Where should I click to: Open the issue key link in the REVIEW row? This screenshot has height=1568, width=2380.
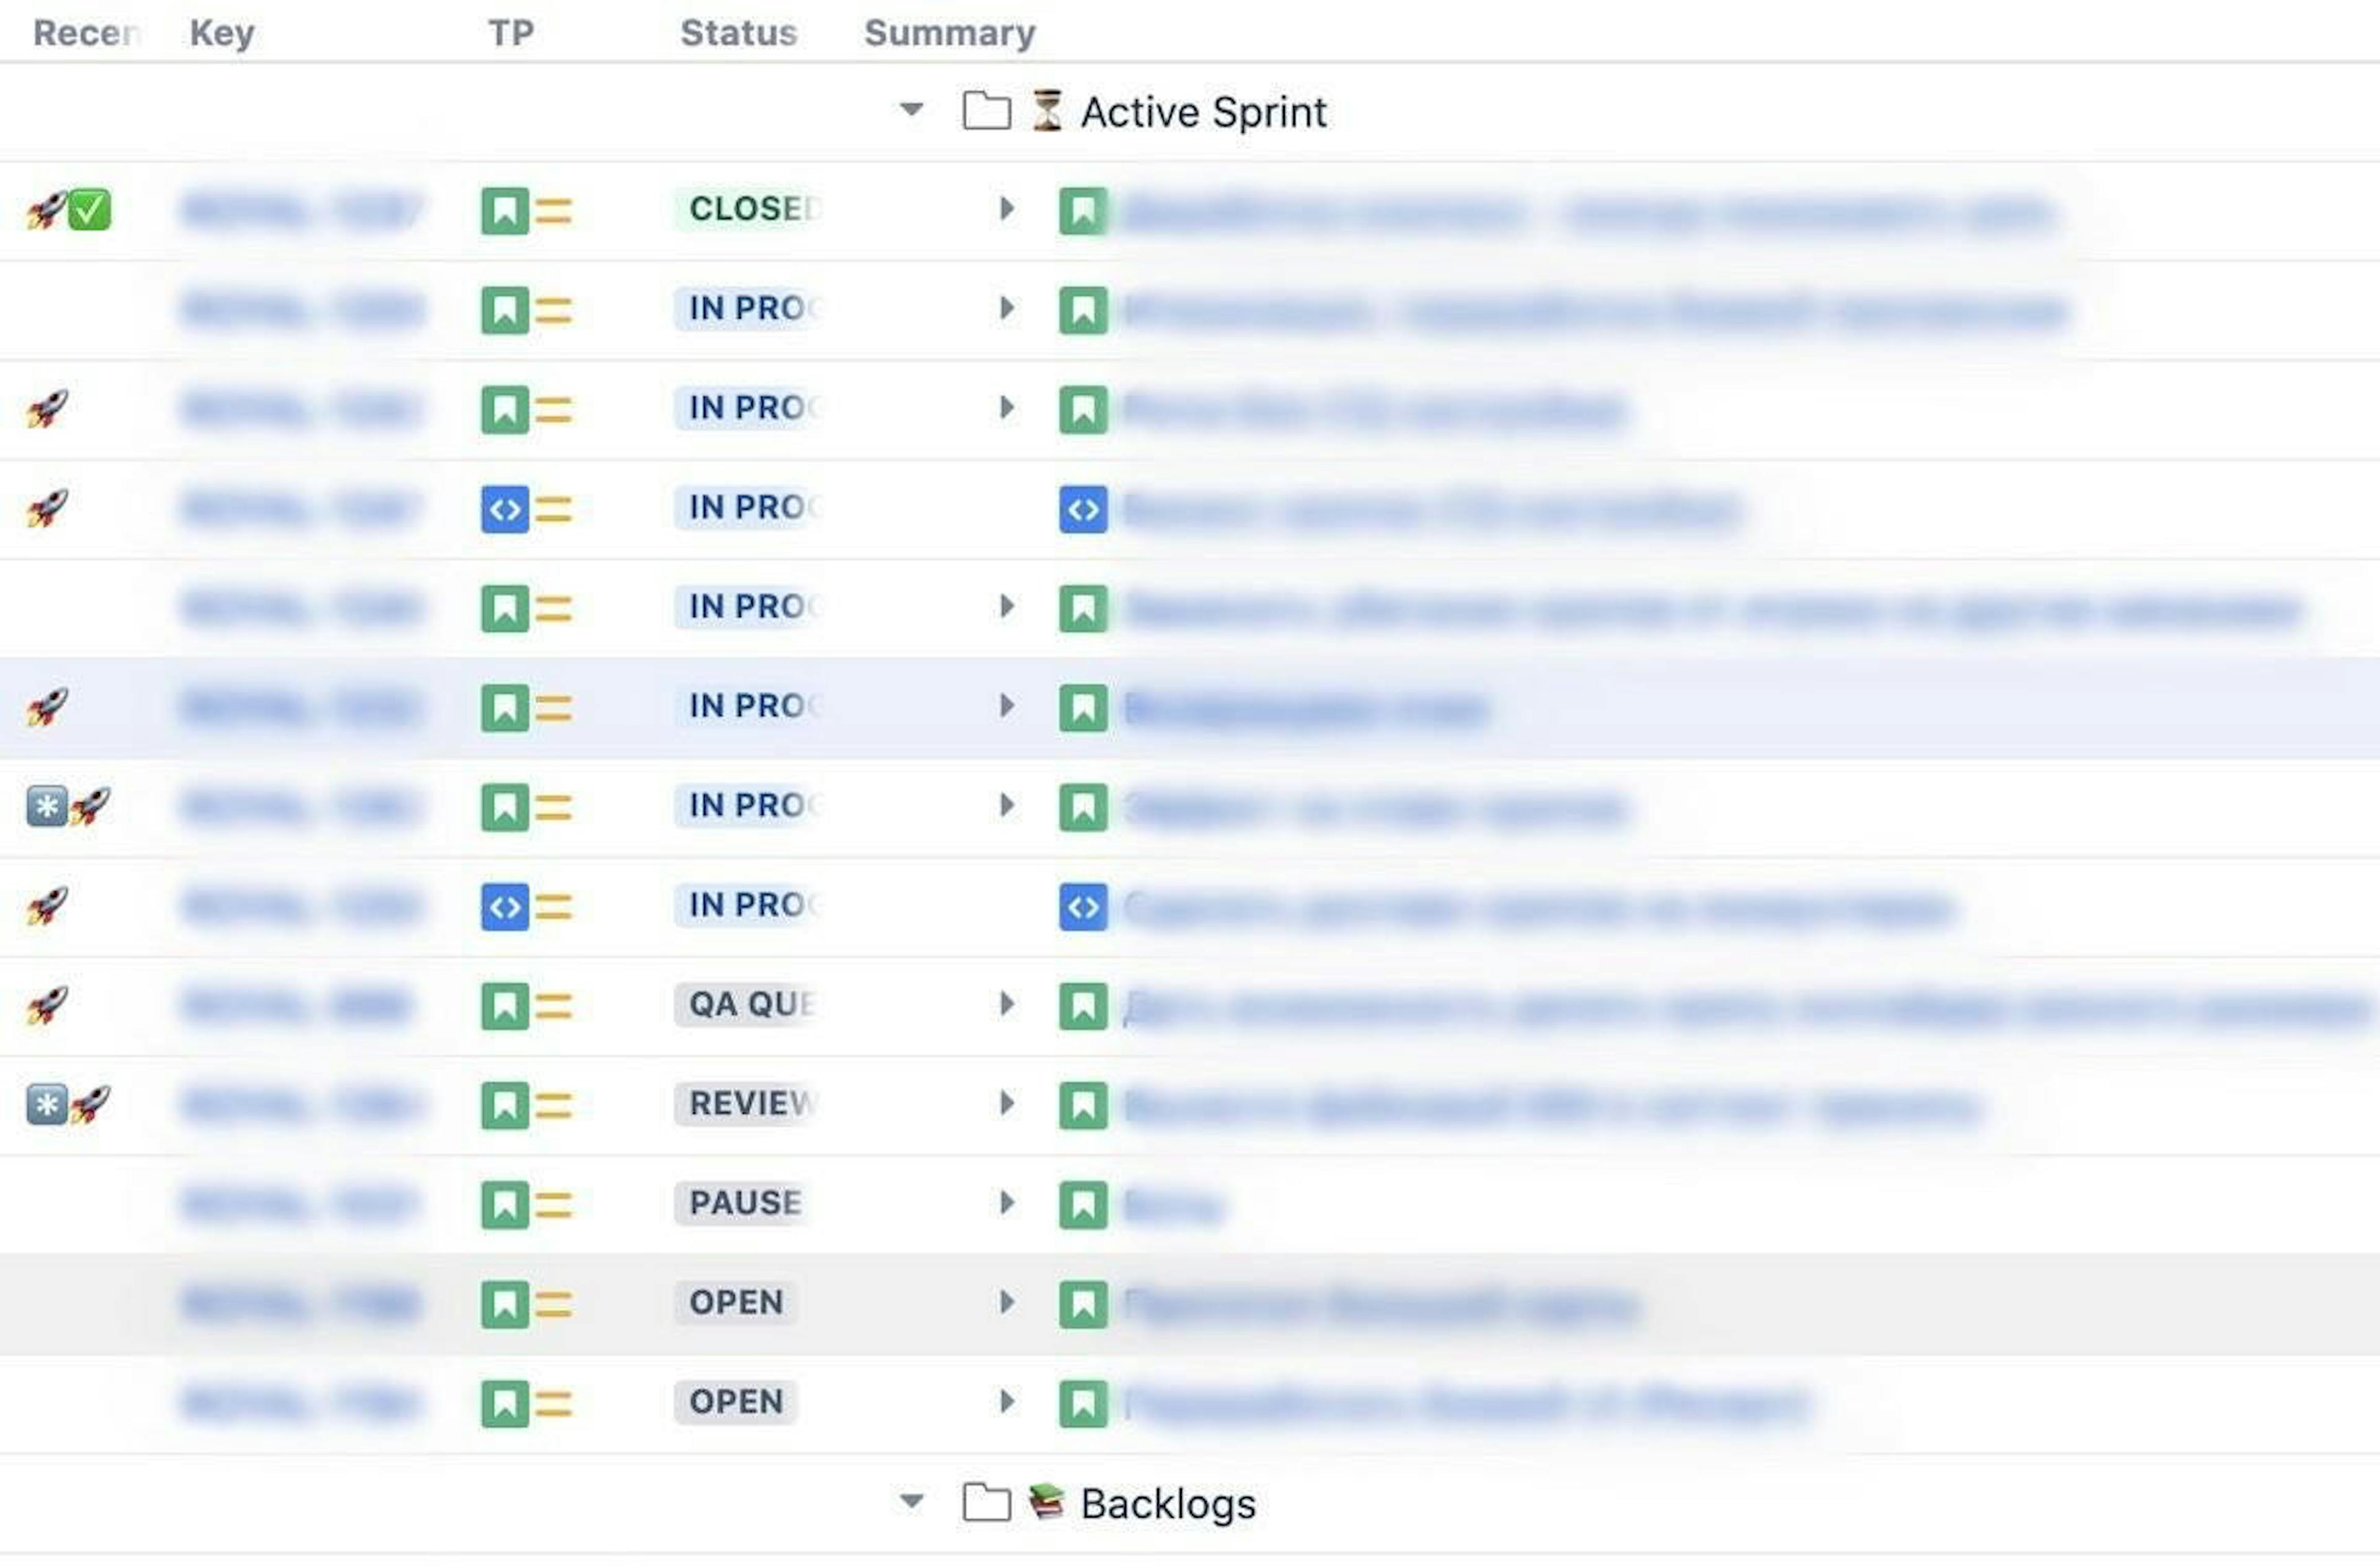302,1106
